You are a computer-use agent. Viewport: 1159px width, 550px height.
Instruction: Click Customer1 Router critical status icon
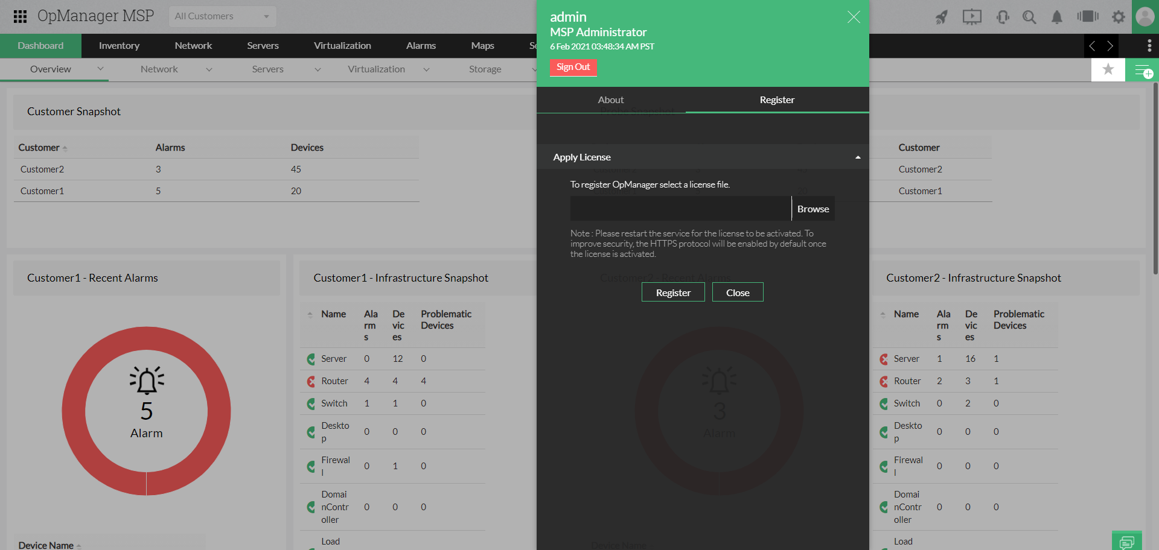click(x=311, y=382)
